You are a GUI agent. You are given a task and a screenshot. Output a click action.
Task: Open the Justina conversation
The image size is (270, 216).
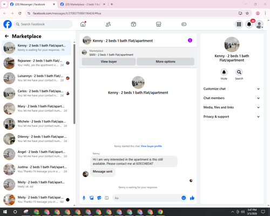point(36,169)
